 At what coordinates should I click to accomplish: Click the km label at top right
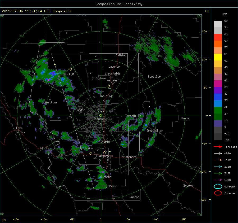click(x=207, y=11)
